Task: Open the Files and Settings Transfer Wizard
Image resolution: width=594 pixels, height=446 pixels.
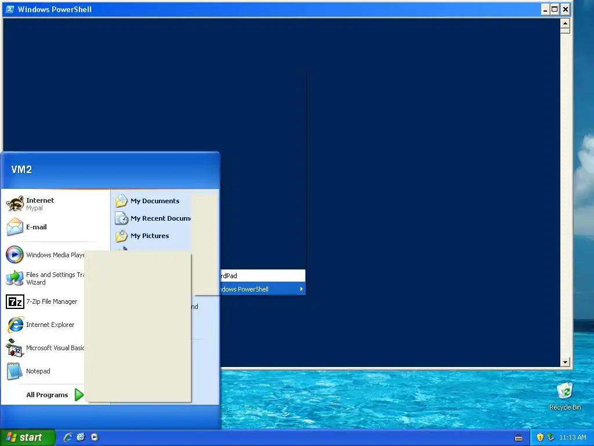Action: [x=44, y=278]
